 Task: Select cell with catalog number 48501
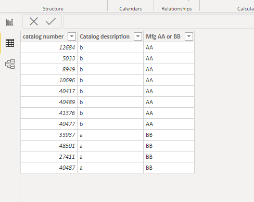(x=49, y=146)
